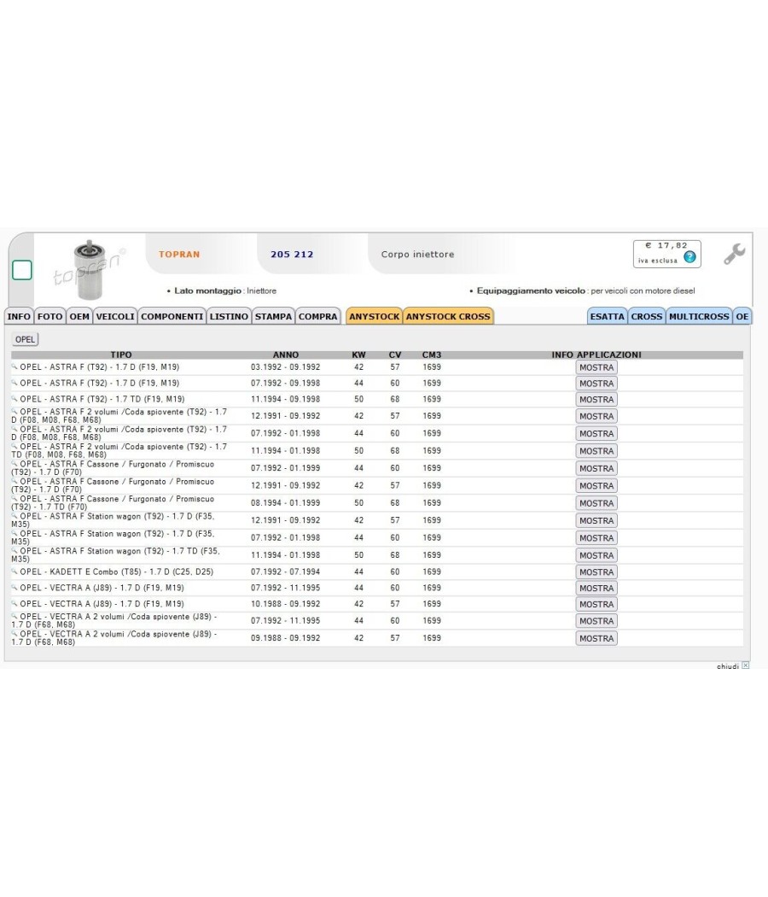This screenshot has width=768, height=897.
Task: Click magnifier for ASTRA F 2 volumi 07.1992 row
Action: [15, 429]
